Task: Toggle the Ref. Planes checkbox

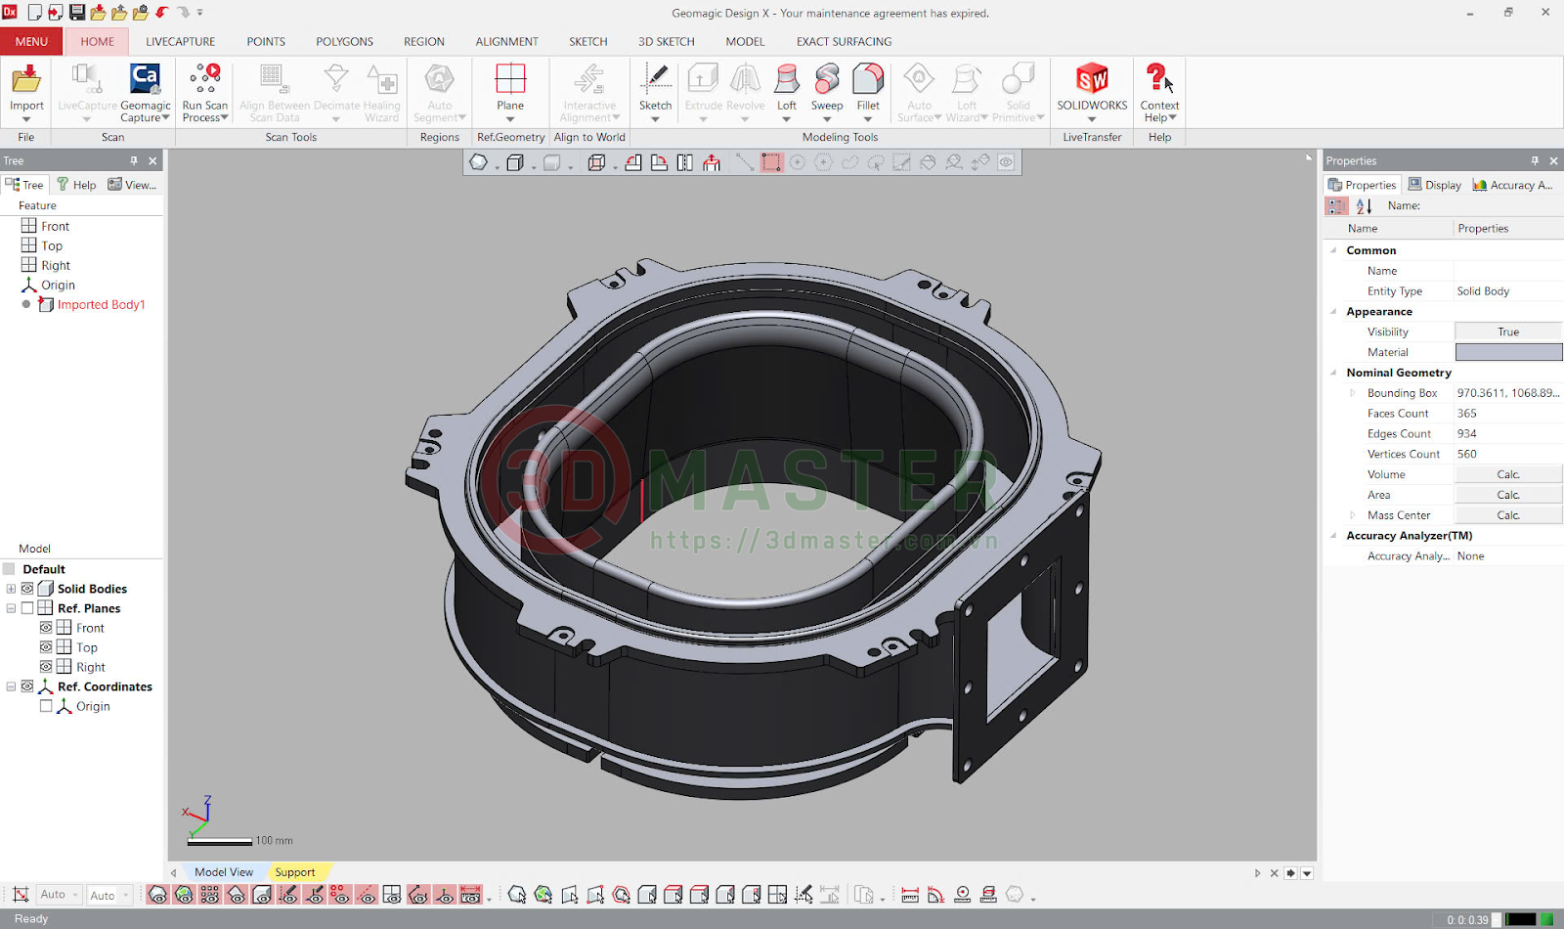Action: pos(27,608)
